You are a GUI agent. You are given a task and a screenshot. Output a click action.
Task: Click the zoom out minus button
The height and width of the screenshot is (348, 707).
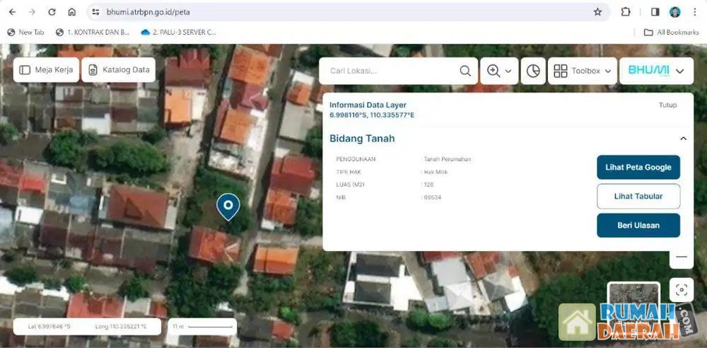click(682, 257)
